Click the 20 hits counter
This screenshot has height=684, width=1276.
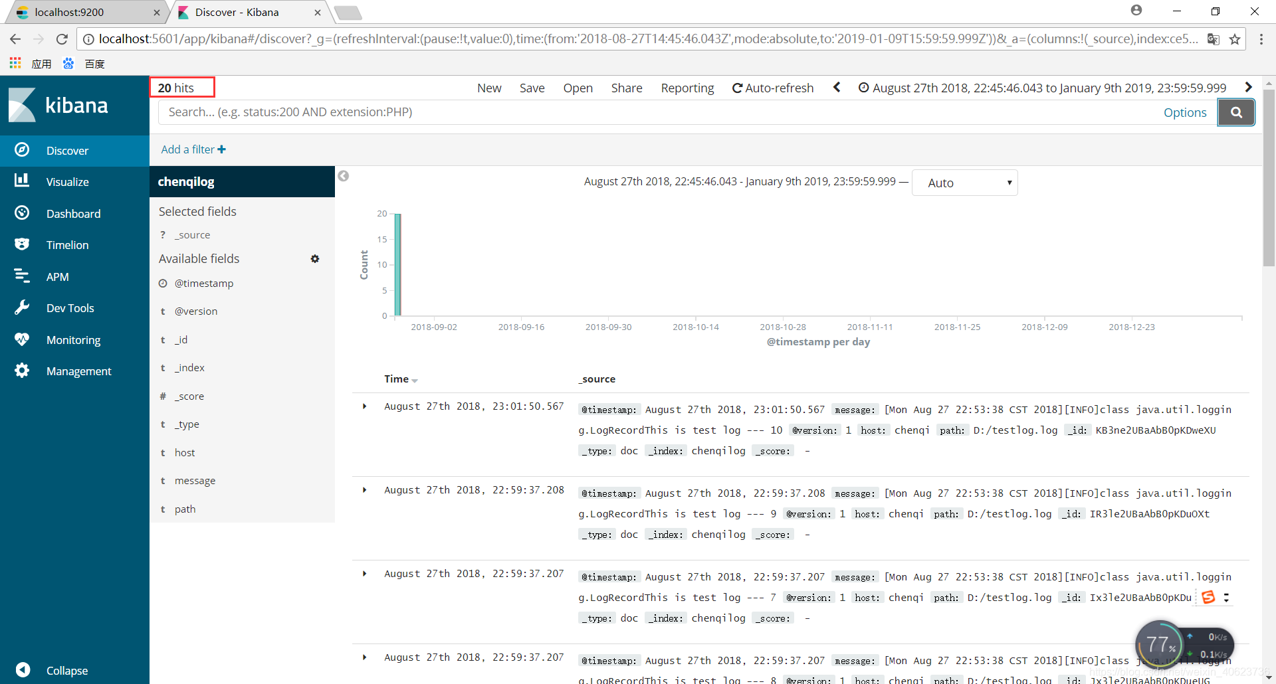176,88
